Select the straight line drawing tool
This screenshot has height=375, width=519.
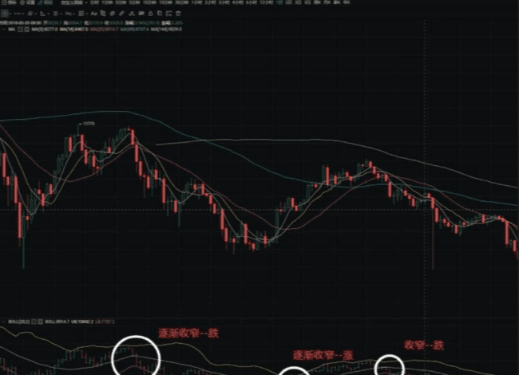tap(17, 14)
